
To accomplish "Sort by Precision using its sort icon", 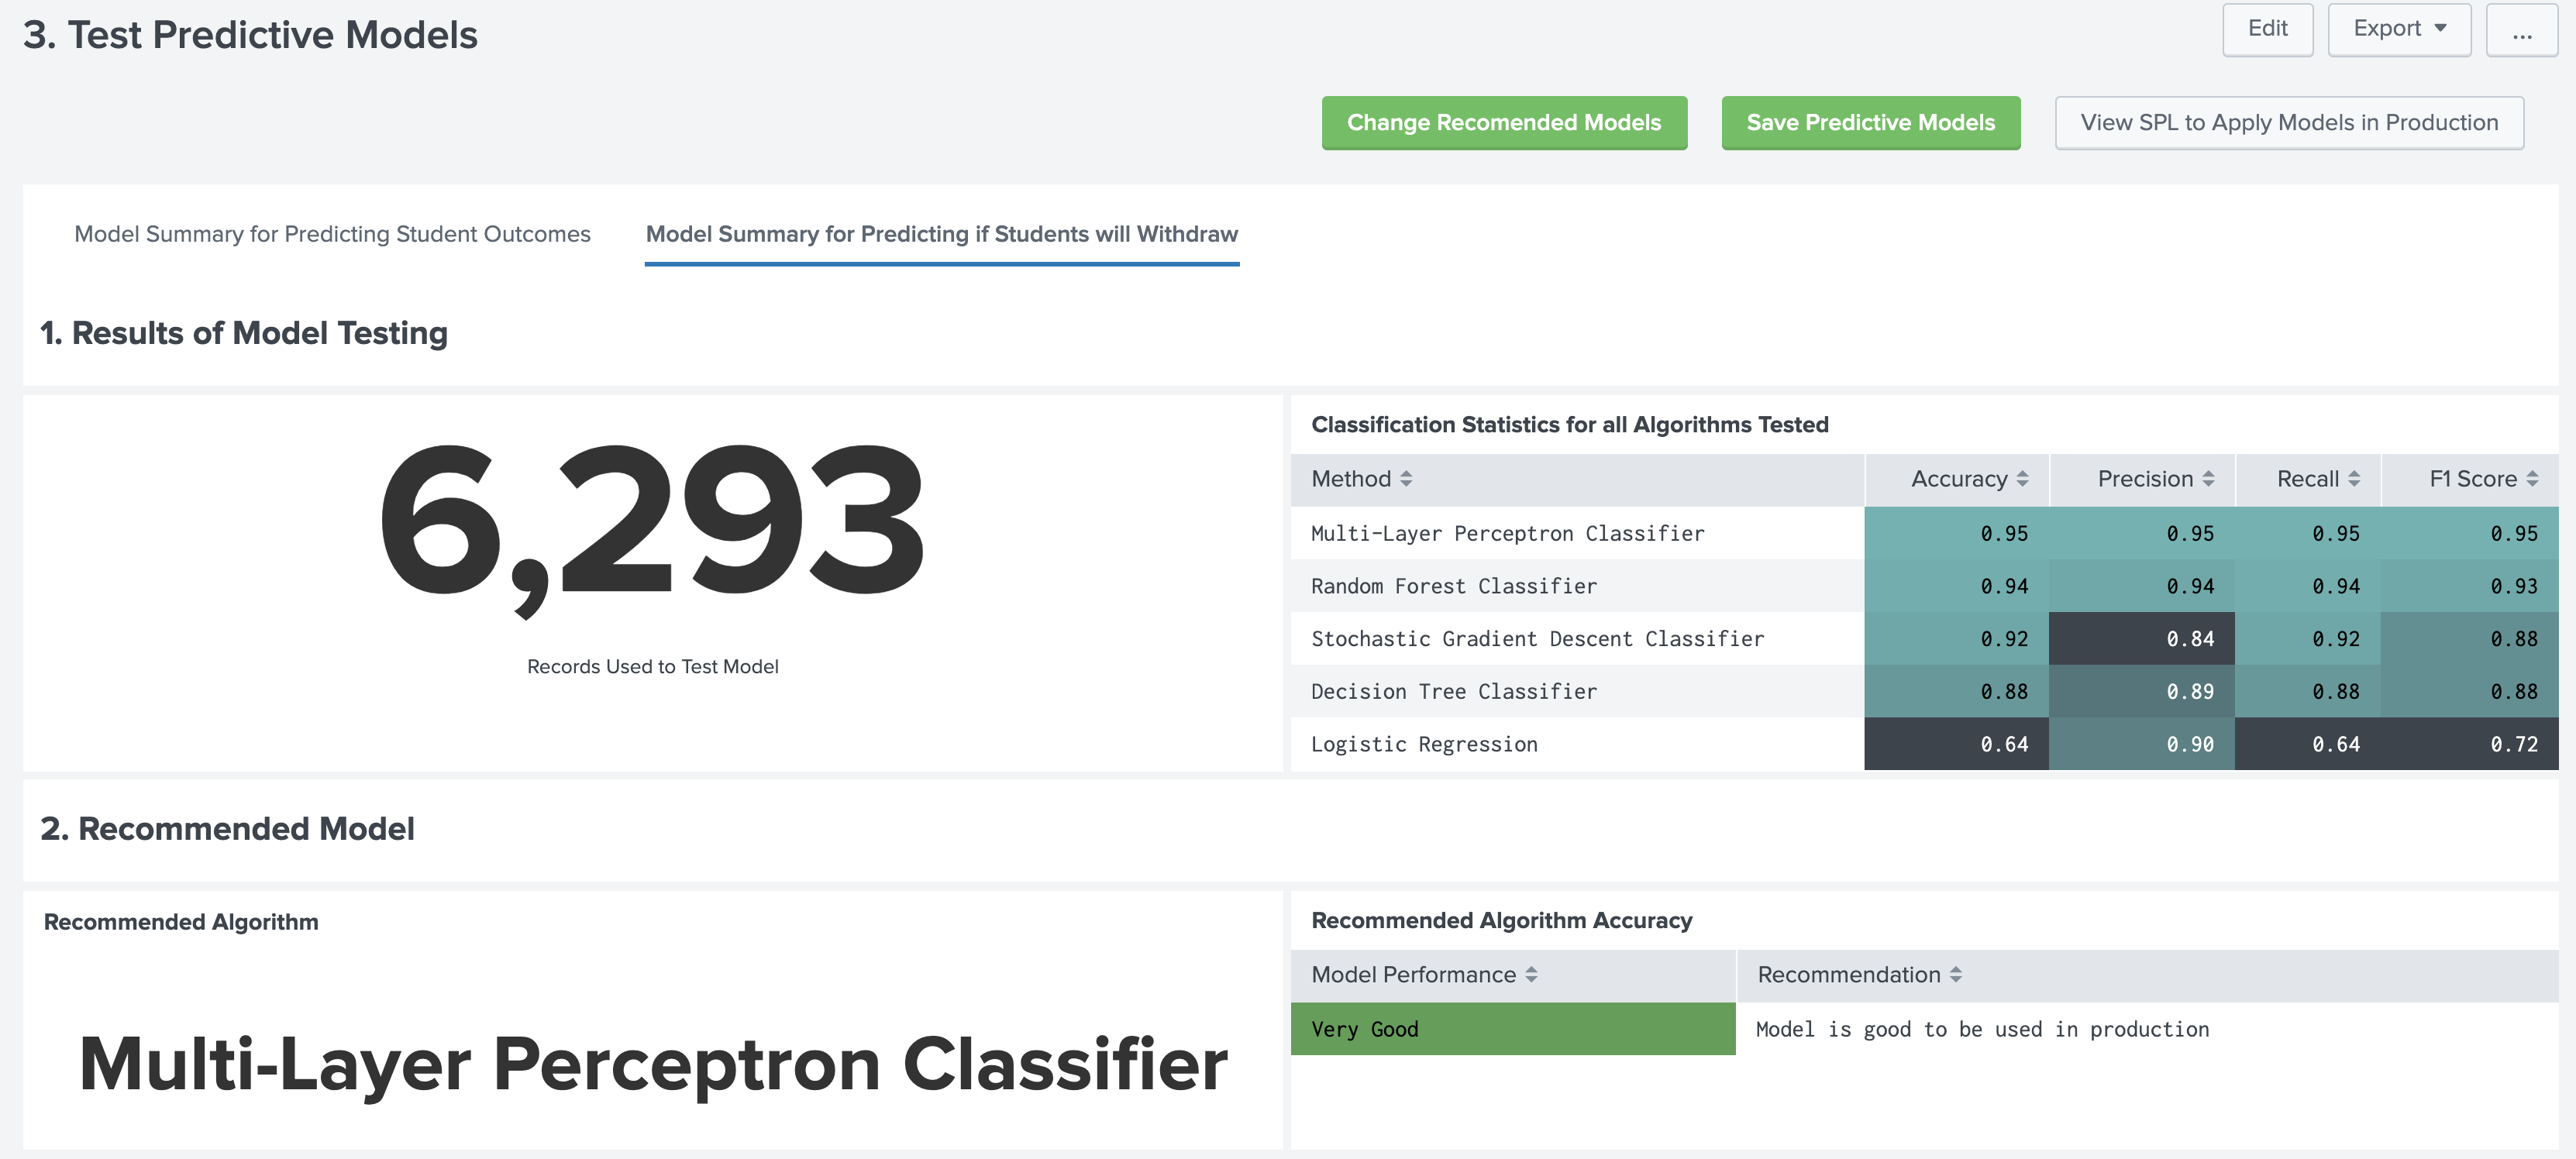I will (2208, 479).
